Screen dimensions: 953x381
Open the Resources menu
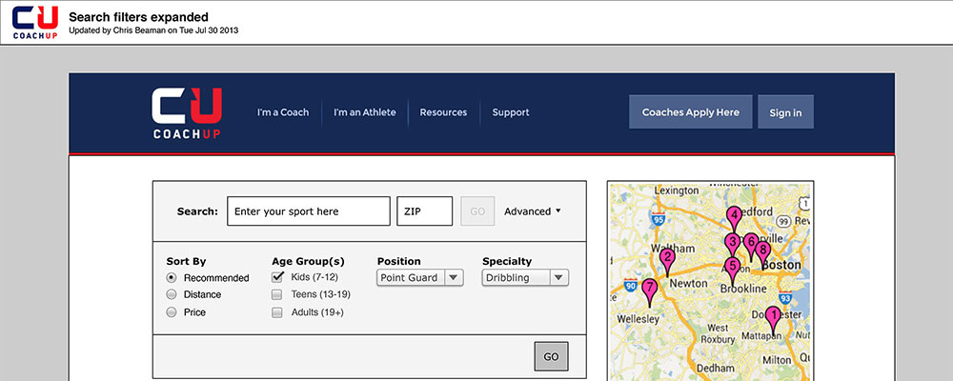[x=444, y=112]
